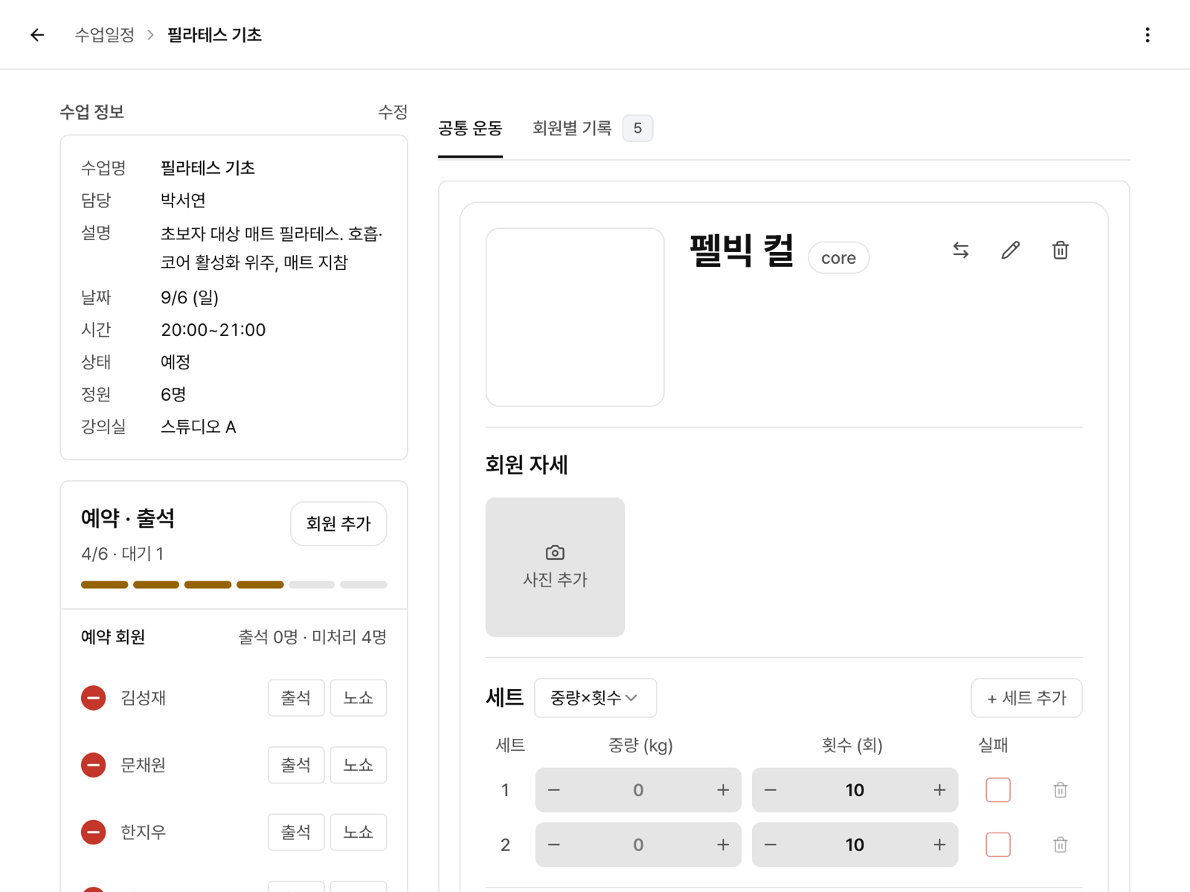Mark 한지우 as 출석
The width and height of the screenshot is (1190, 892).
[296, 832]
